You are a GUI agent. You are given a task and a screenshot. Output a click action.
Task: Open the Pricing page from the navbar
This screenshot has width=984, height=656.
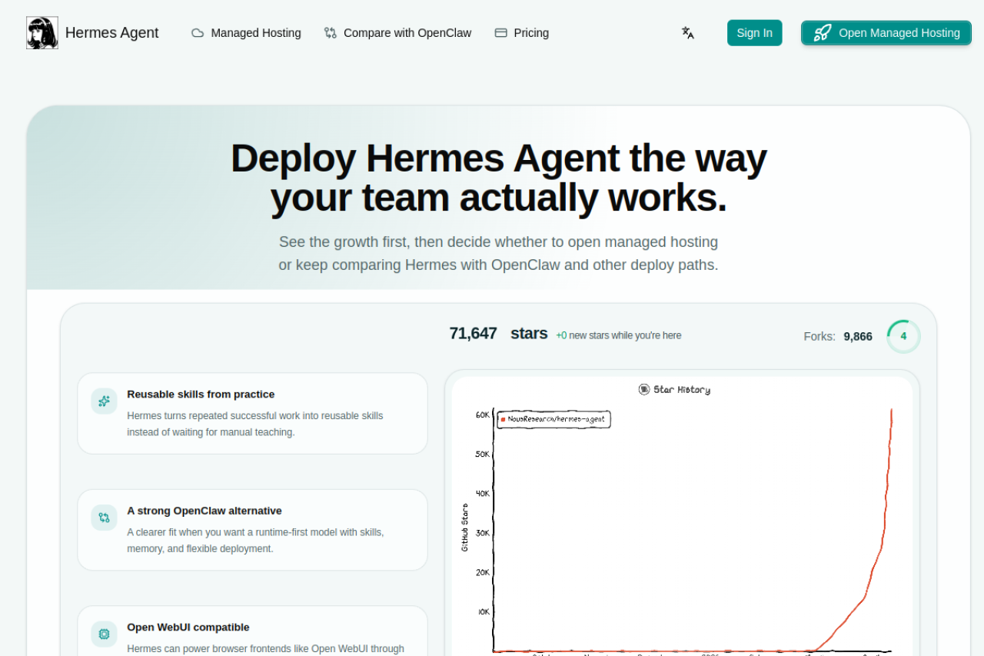[531, 32]
